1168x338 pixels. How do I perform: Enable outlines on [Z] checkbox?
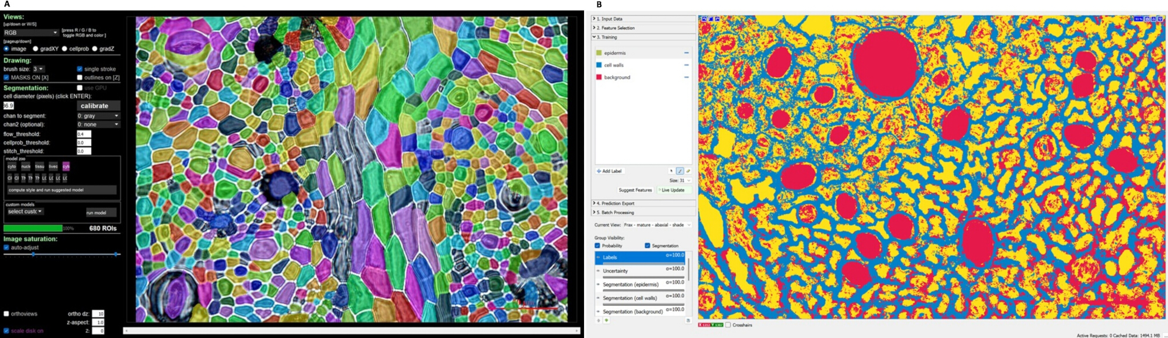click(80, 78)
